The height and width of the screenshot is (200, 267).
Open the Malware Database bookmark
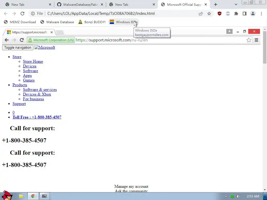57,22
